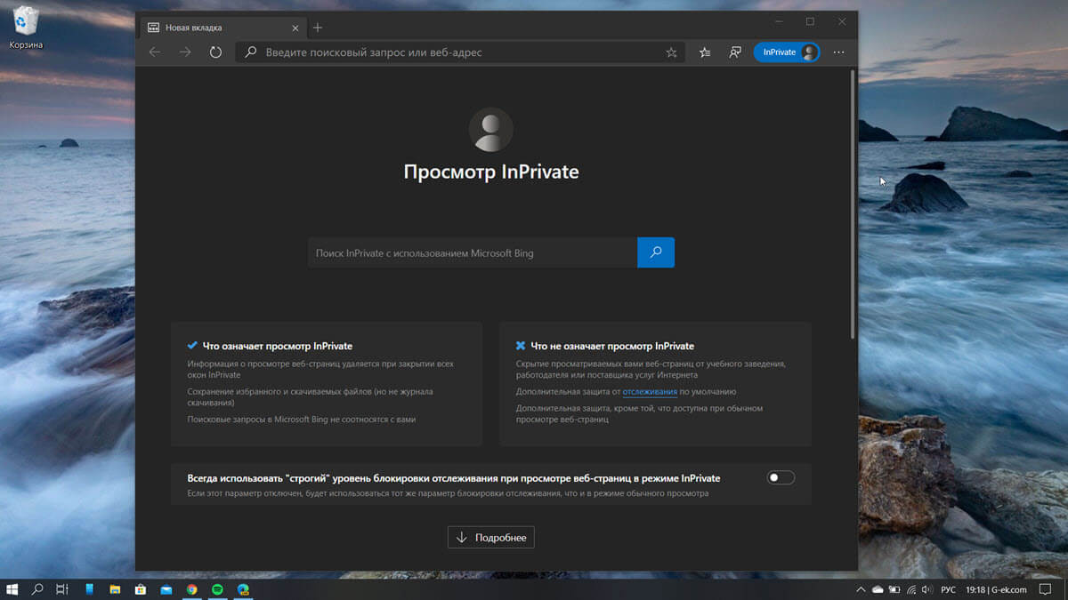Go back using the browser back arrow
Screen dimensions: 1068x600
pos(155,52)
